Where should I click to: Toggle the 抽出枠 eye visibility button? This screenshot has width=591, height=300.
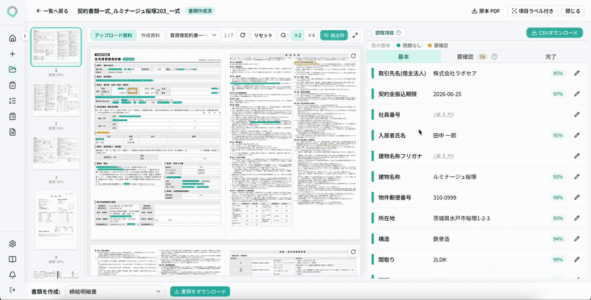[x=334, y=36]
